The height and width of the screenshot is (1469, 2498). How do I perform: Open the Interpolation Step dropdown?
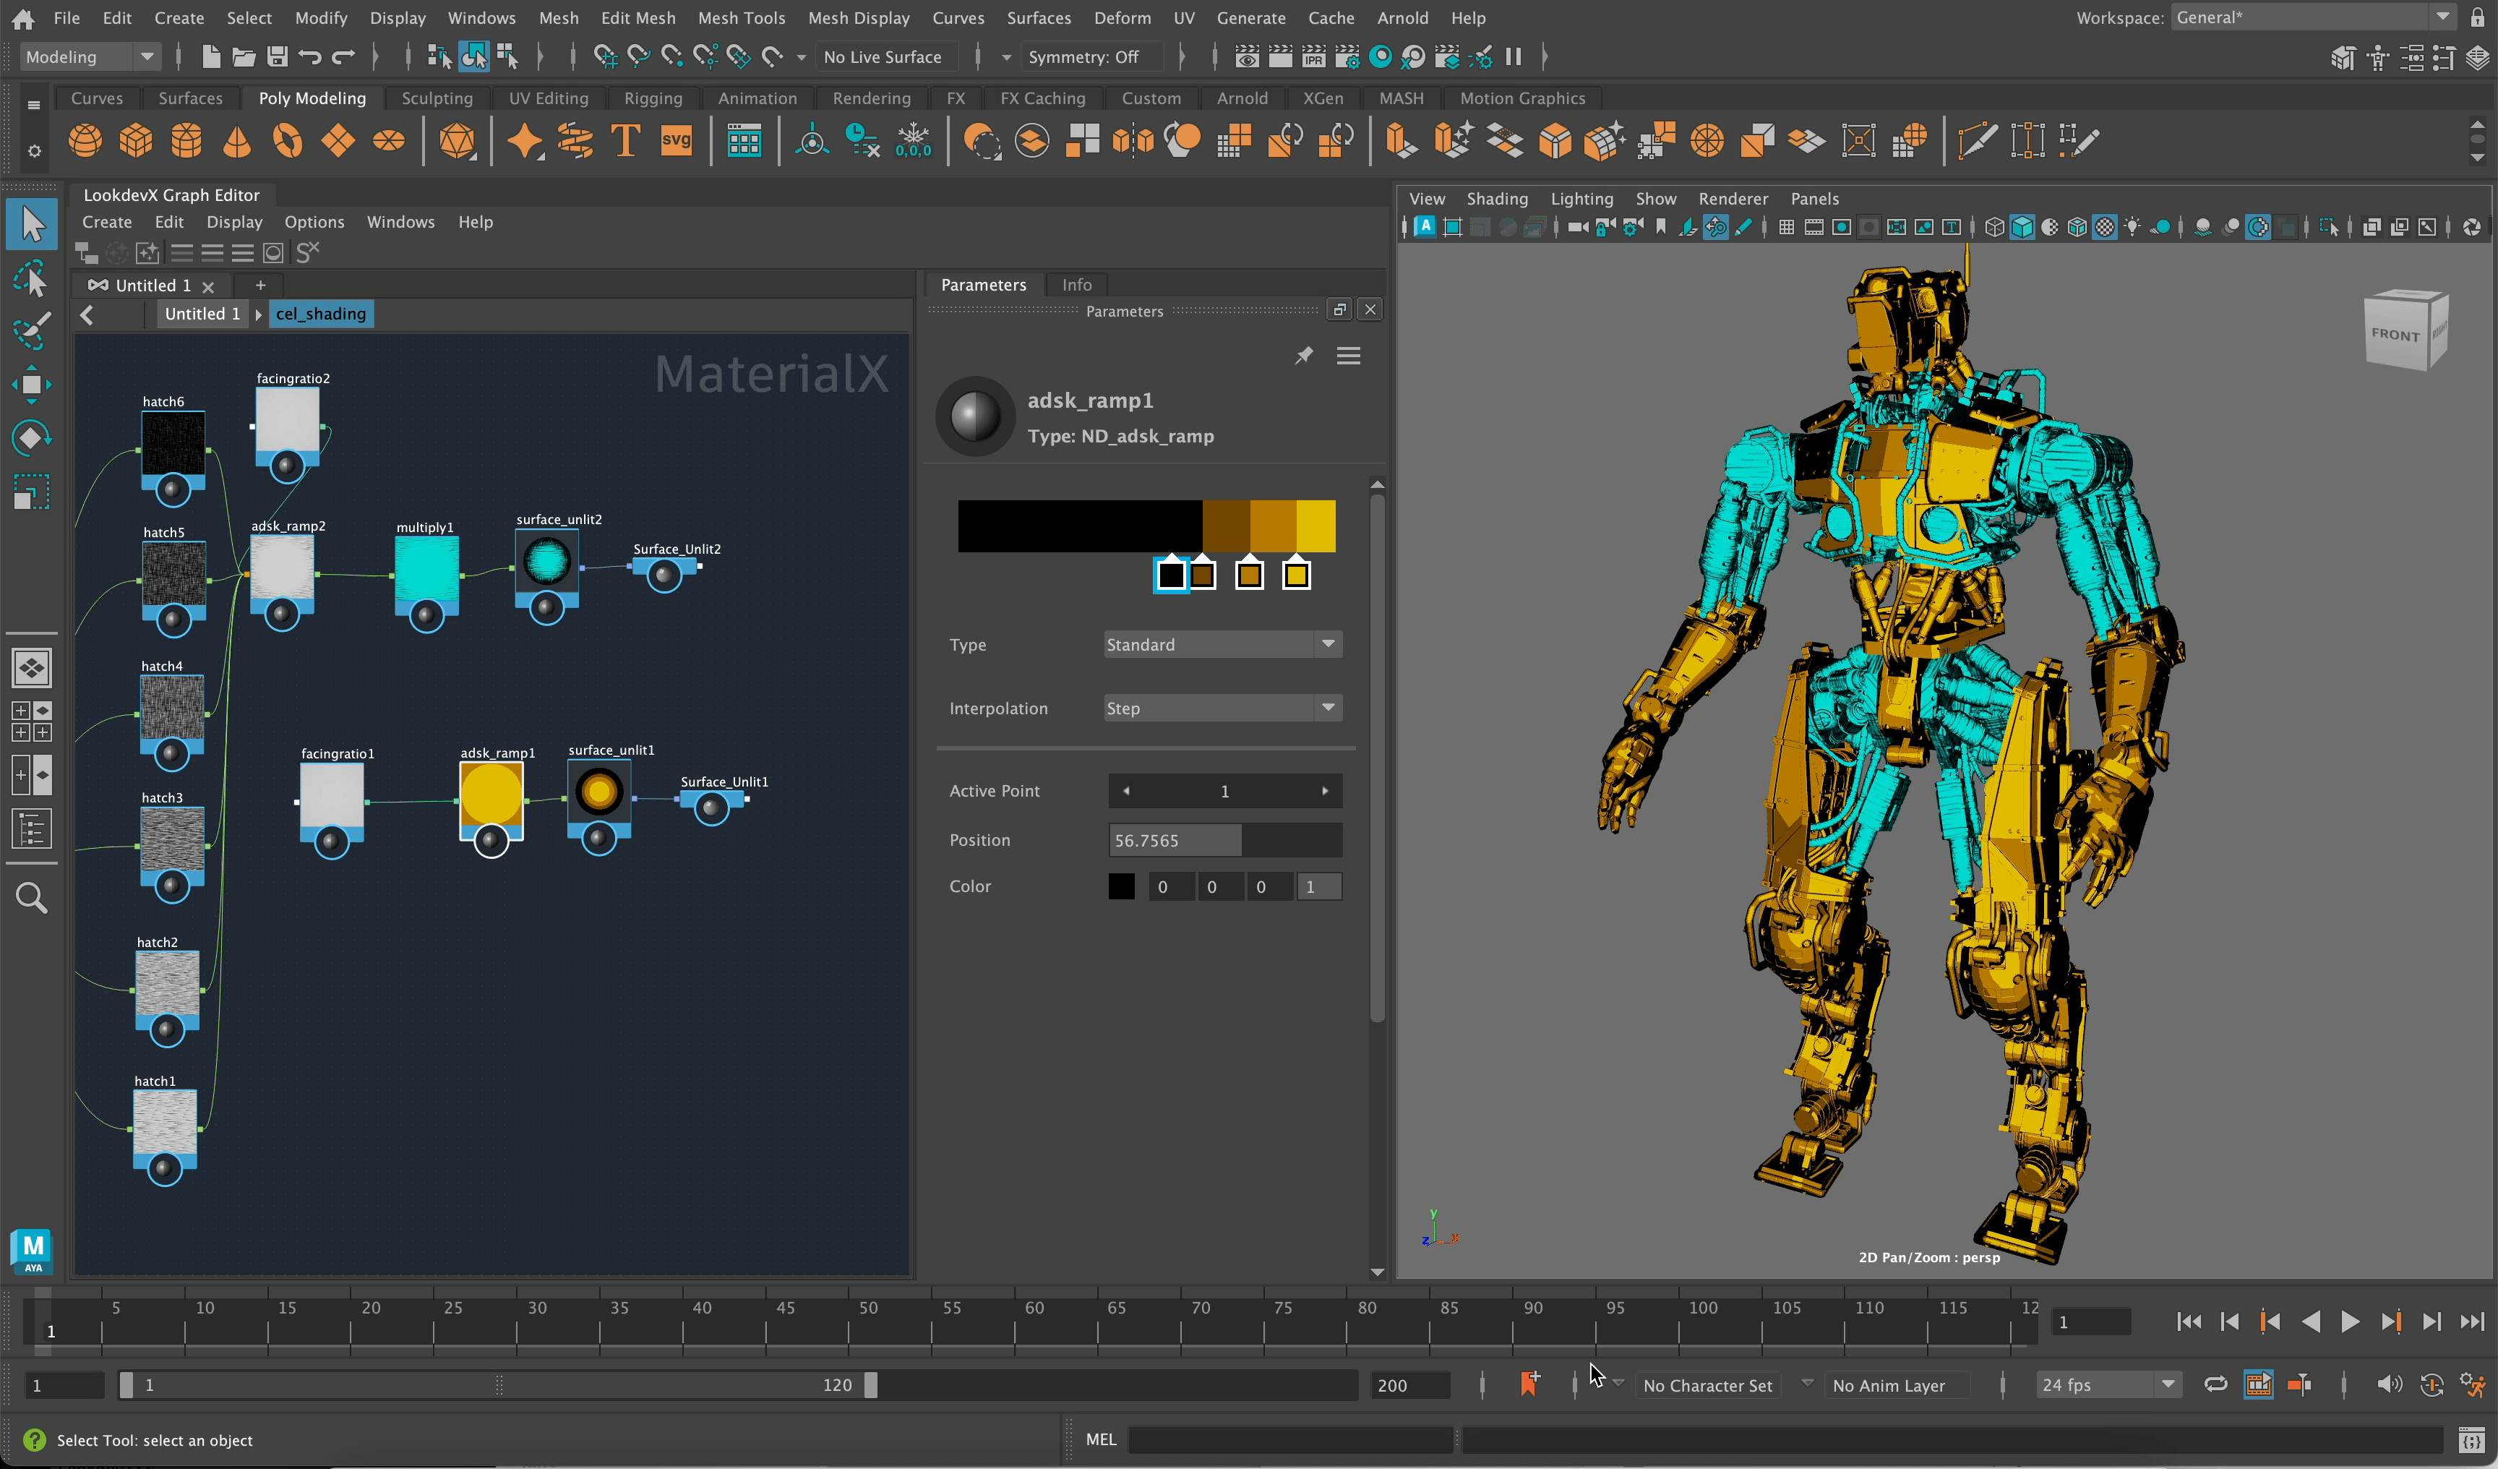1223,708
